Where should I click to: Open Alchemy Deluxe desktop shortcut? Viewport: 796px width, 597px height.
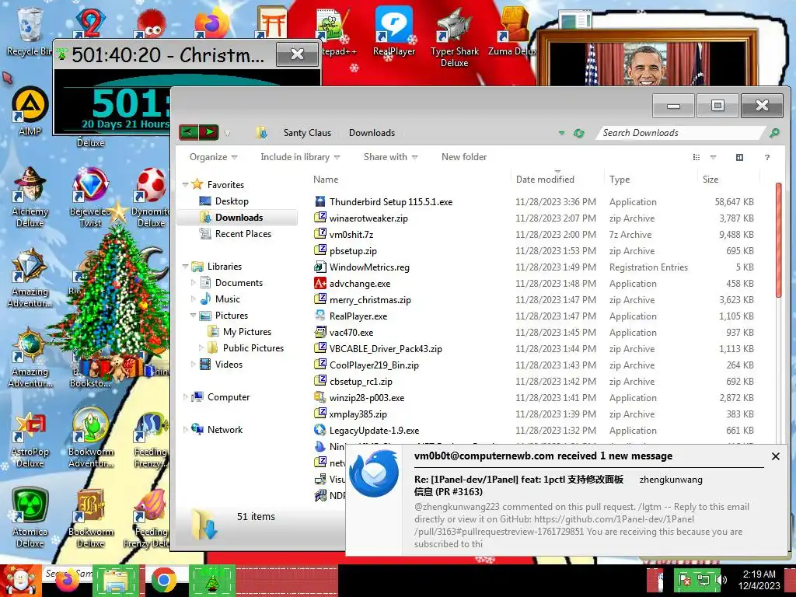pos(30,197)
